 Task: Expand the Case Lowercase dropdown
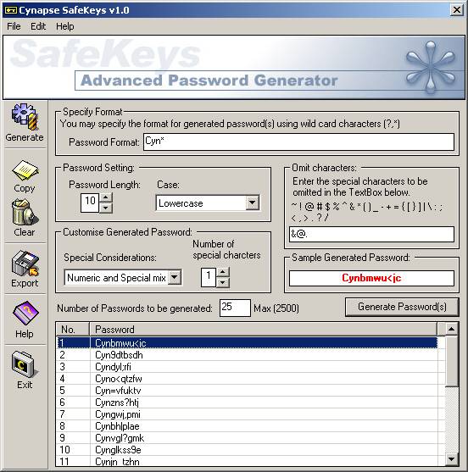[x=253, y=203]
